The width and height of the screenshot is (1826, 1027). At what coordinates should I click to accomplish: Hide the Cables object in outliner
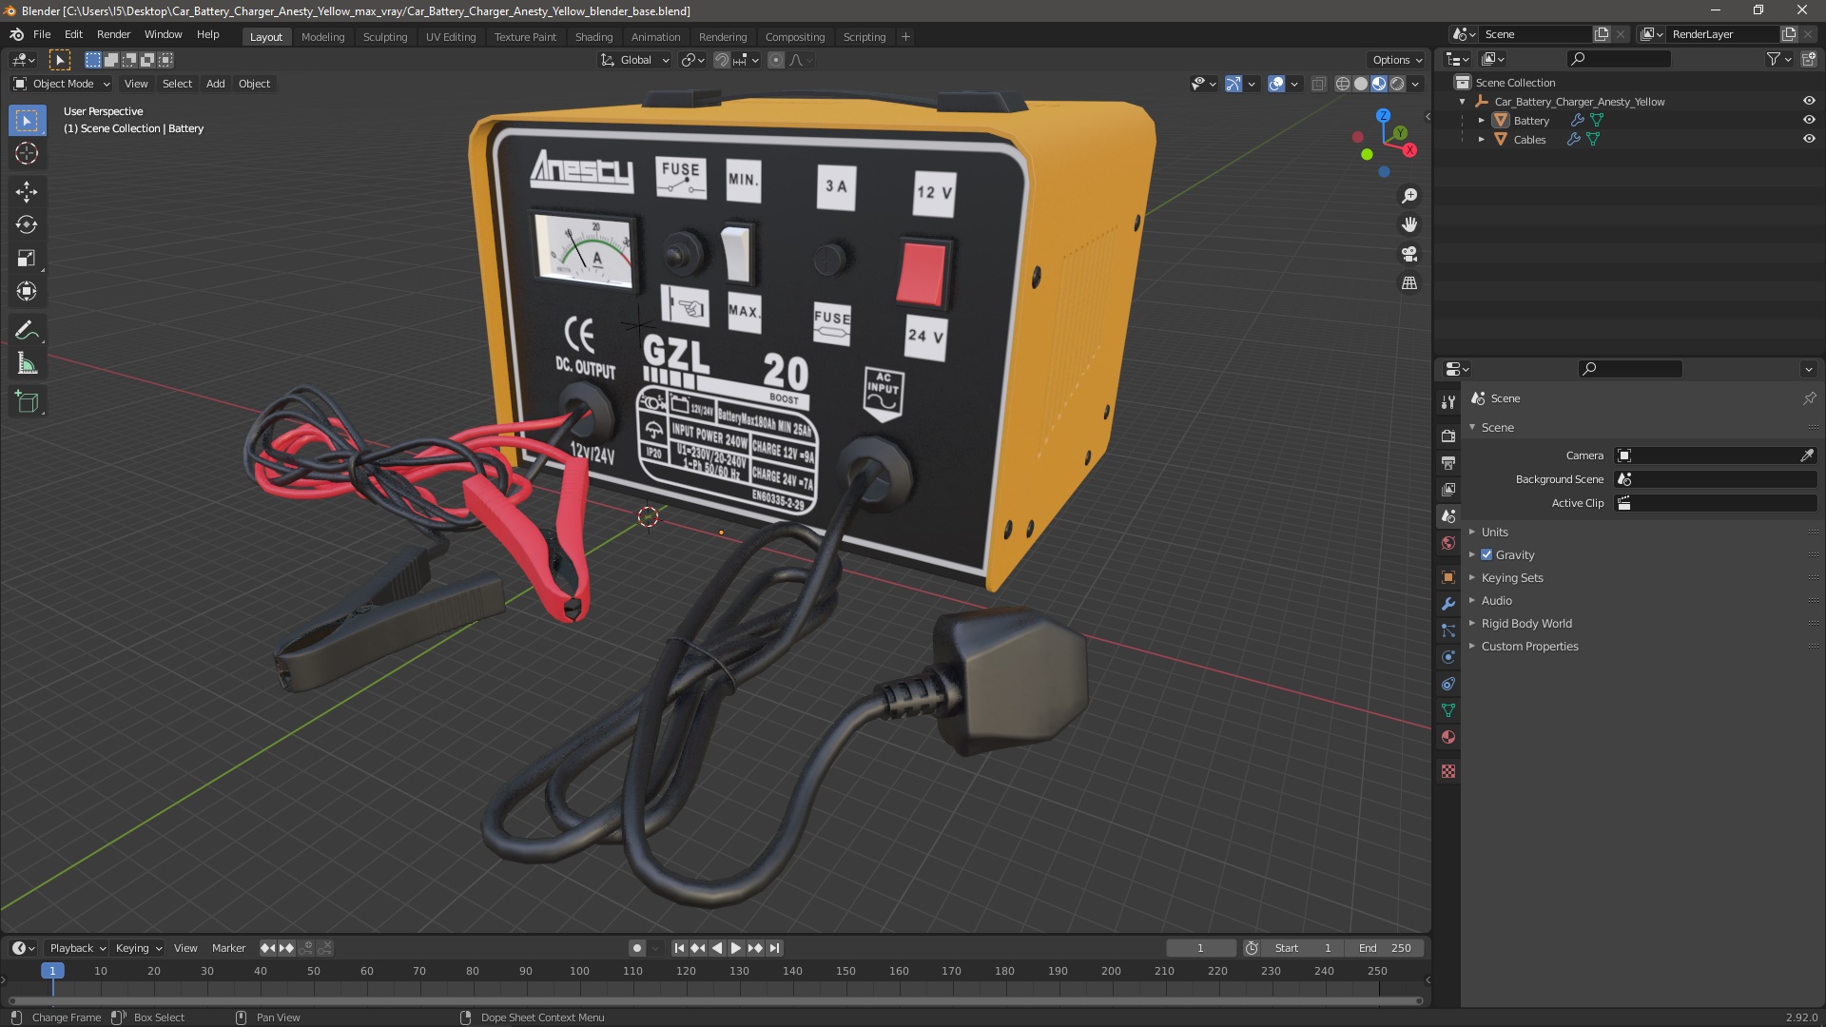[1809, 139]
